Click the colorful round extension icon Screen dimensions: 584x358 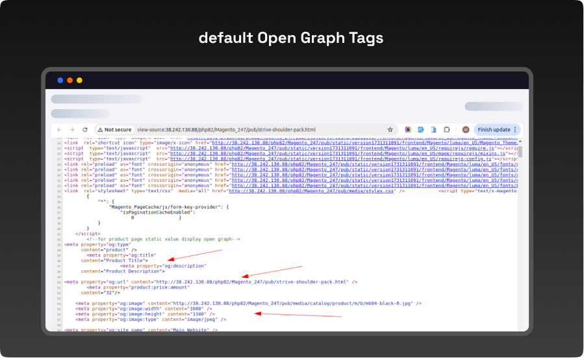click(x=408, y=130)
